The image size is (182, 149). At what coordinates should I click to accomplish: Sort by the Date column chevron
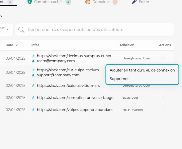point(17,45)
